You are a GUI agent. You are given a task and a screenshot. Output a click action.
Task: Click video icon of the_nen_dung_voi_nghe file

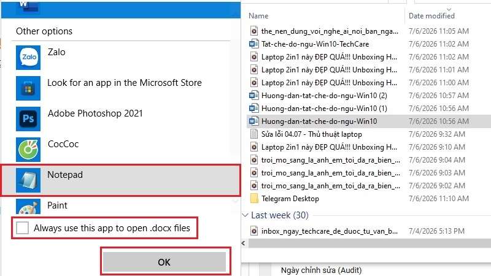pyautogui.click(x=253, y=31)
